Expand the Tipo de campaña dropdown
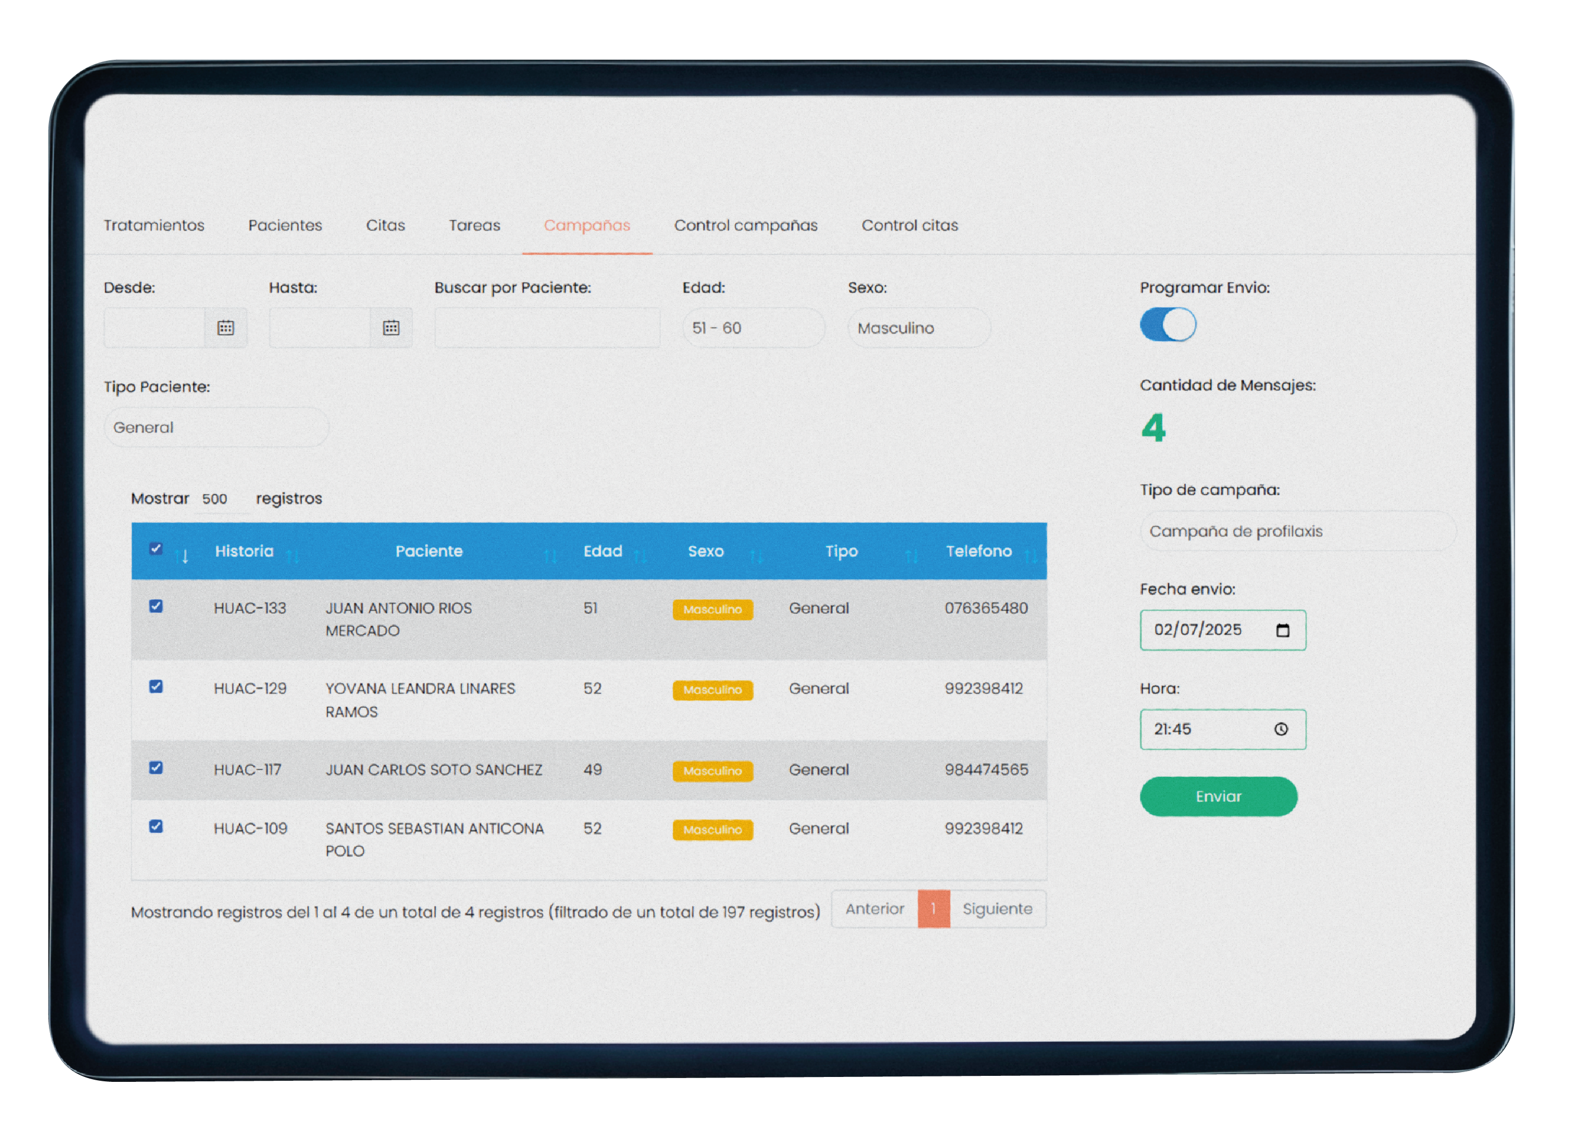Screen dimensions: 1582x1121 [1297, 532]
